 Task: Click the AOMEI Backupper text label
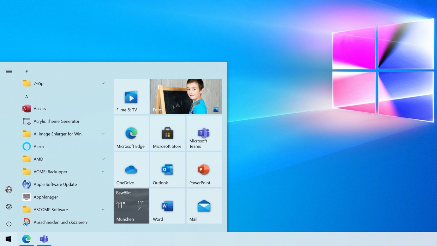tap(51, 172)
